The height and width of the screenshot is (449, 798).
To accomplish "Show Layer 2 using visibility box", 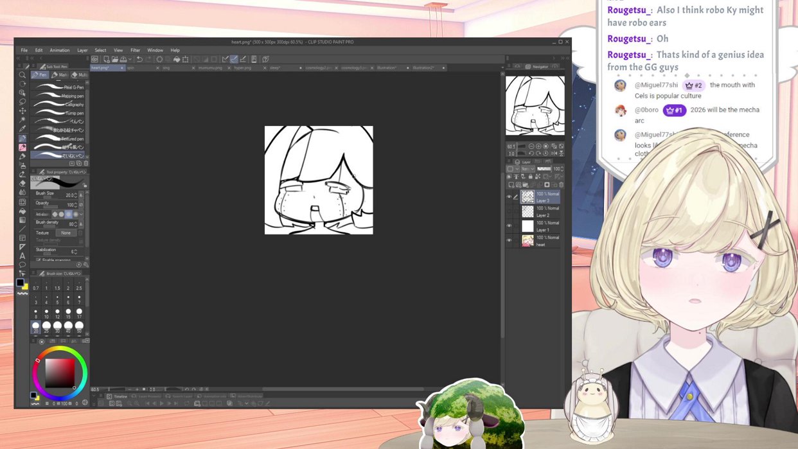I will (x=509, y=211).
